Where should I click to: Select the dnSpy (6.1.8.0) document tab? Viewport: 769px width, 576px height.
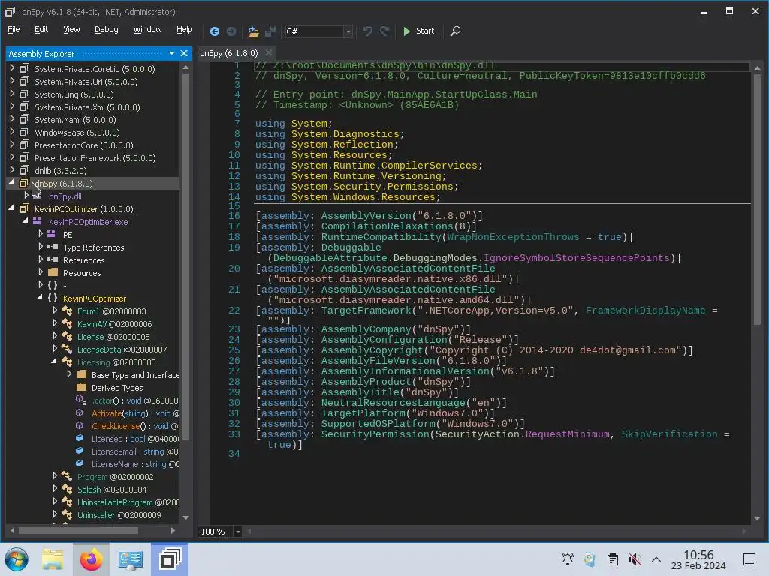[229, 53]
